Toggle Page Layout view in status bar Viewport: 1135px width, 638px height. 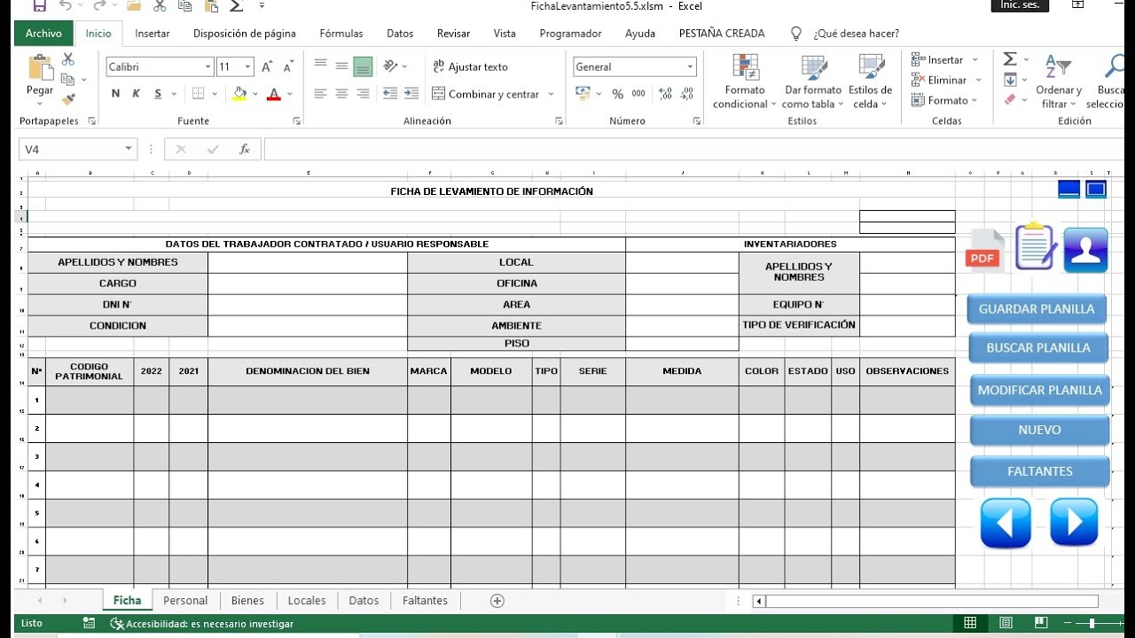pyautogui.click(x=1006, y=623)
